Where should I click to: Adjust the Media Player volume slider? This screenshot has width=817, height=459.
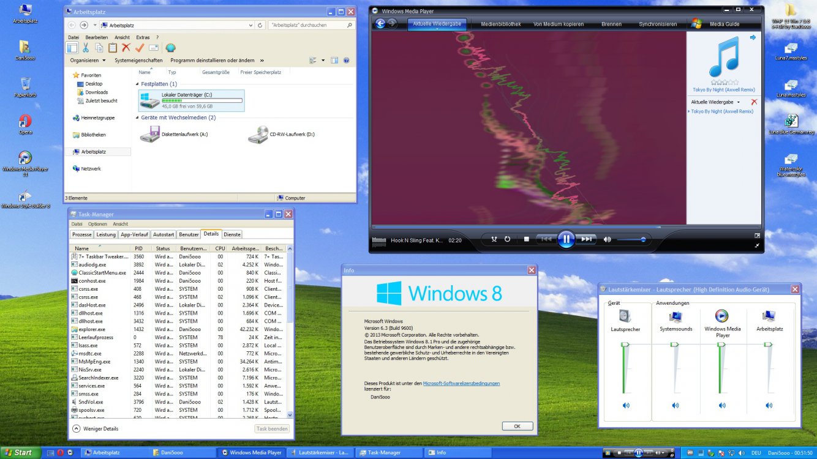(631, 239)
